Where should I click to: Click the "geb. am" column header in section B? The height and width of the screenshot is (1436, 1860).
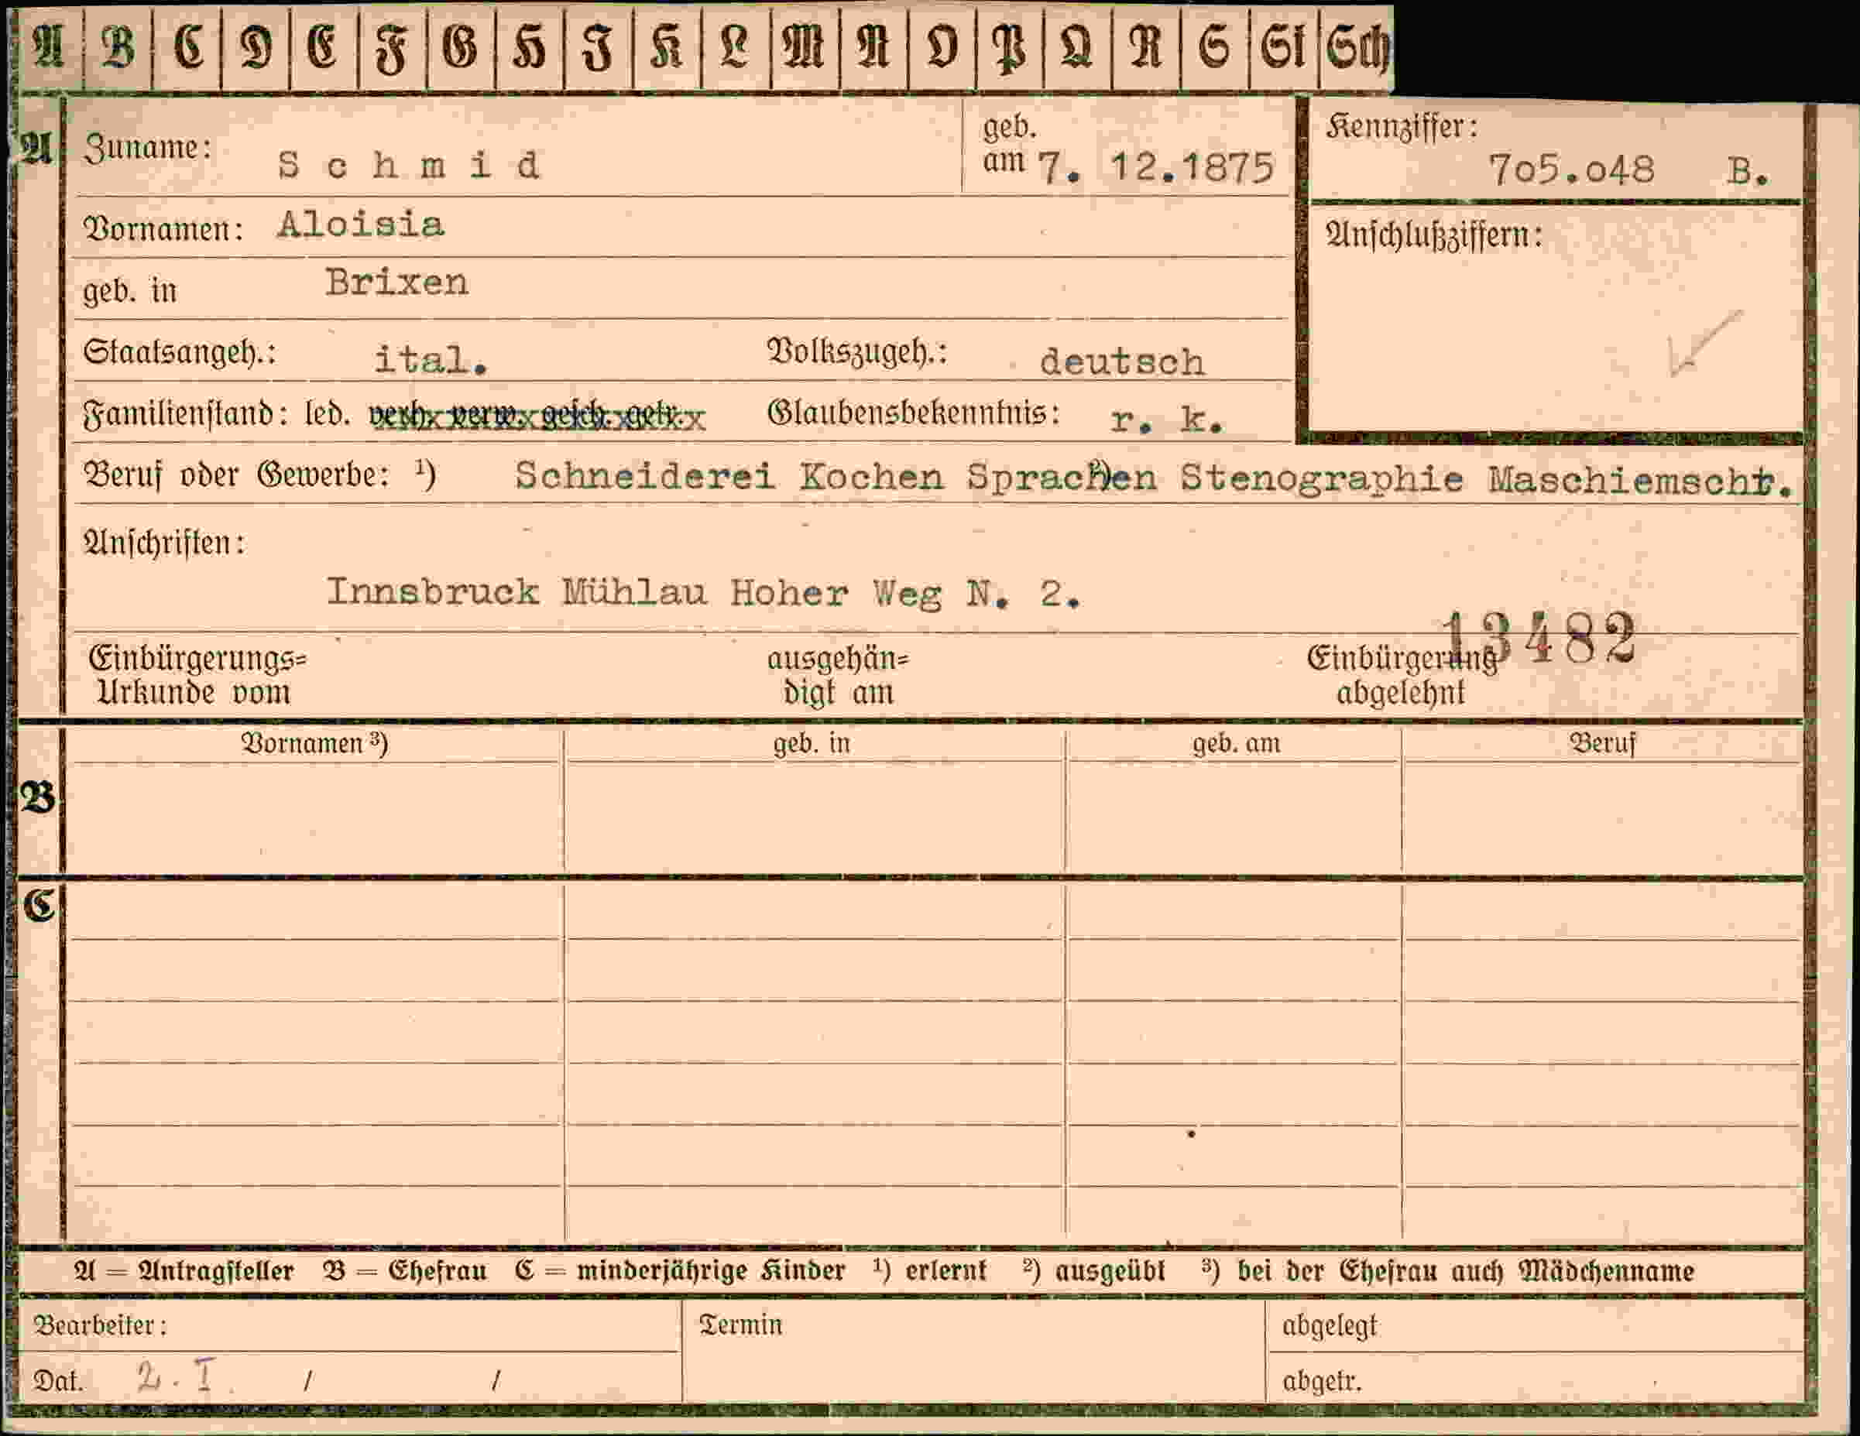[x=1236, y=743]
